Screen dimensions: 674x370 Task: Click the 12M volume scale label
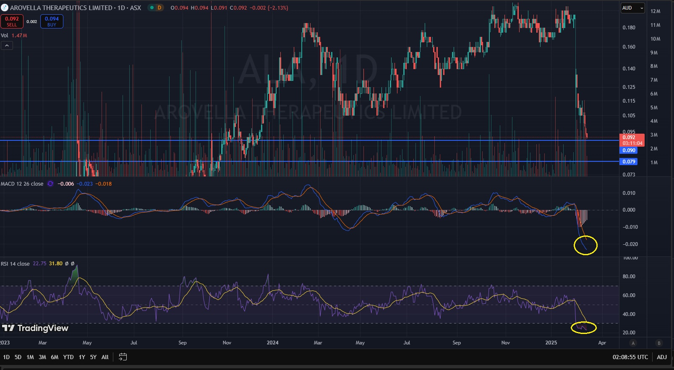pyautogui.click(x=656, y=11)
